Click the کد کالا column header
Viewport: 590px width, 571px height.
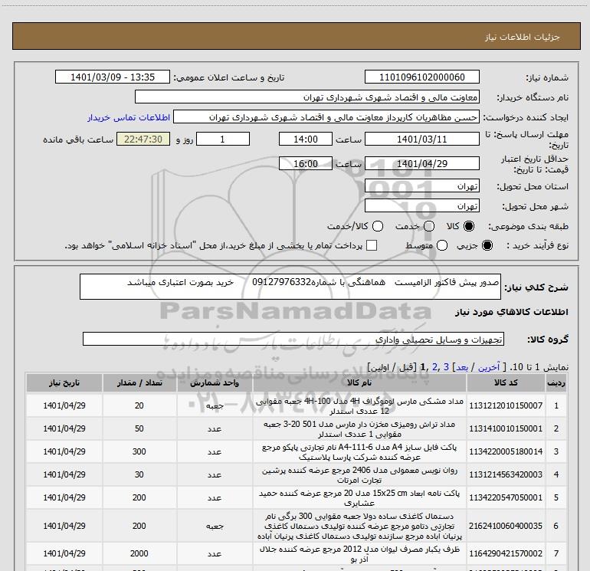[x=506, y=382]
